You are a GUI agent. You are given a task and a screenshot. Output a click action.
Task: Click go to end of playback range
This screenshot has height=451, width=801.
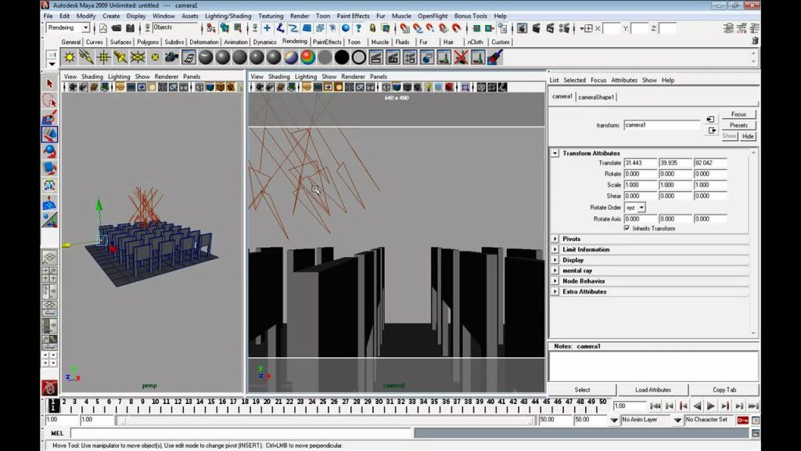click(x=753, y=406)
